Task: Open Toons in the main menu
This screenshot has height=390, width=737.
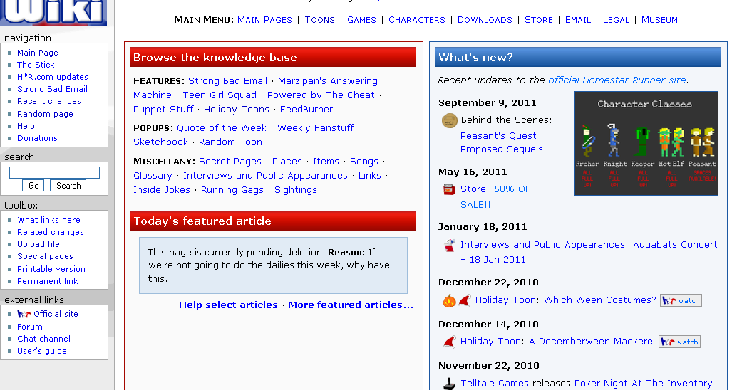Action: (x=319, y=20)
